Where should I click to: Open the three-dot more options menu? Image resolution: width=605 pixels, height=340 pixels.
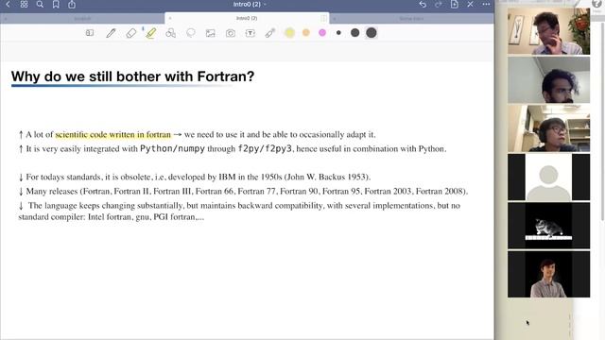tap(486, 4)
